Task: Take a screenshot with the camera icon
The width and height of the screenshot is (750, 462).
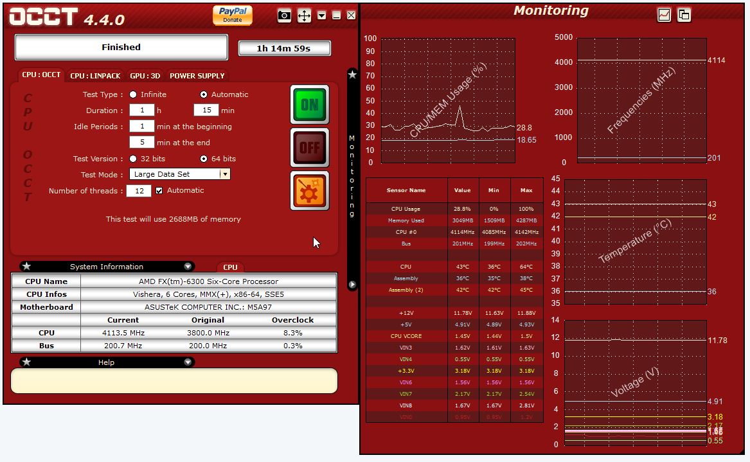Action: click(284, 16)
